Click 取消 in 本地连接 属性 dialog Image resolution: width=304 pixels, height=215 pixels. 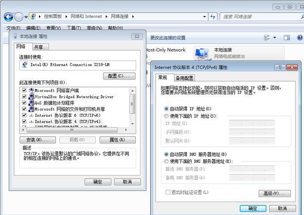127,182
